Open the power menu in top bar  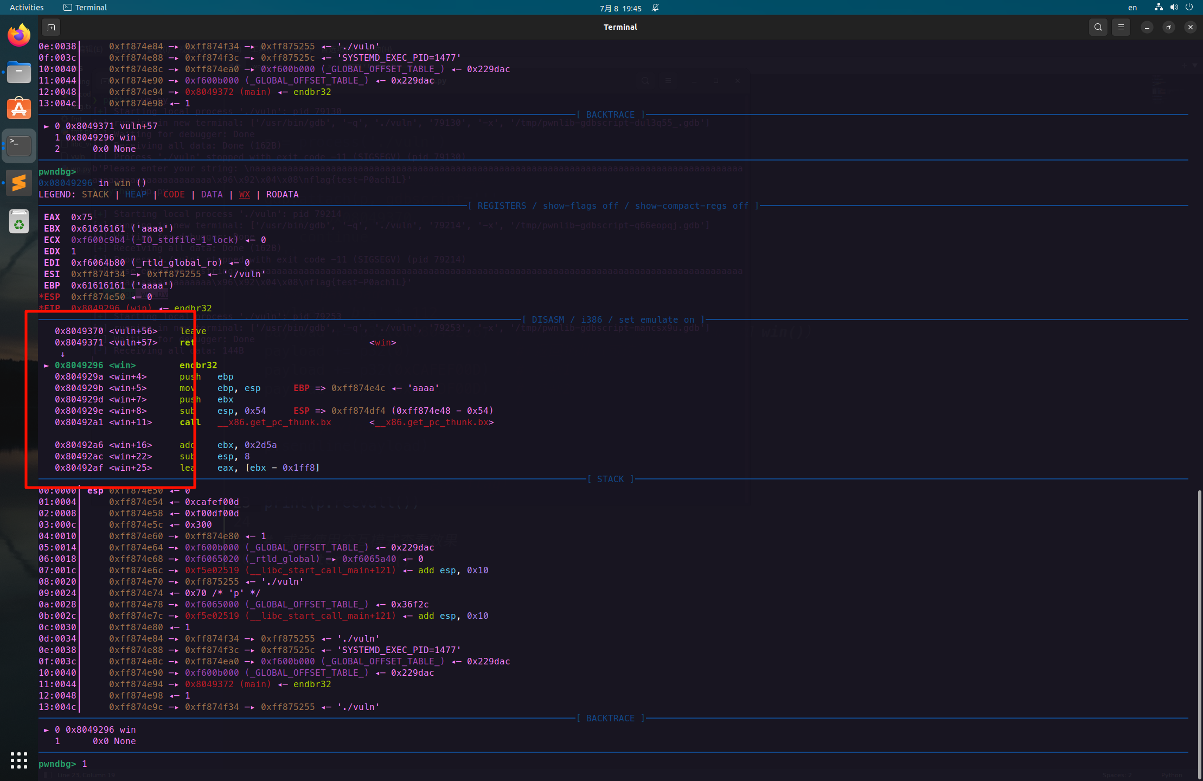(1189, 8)
